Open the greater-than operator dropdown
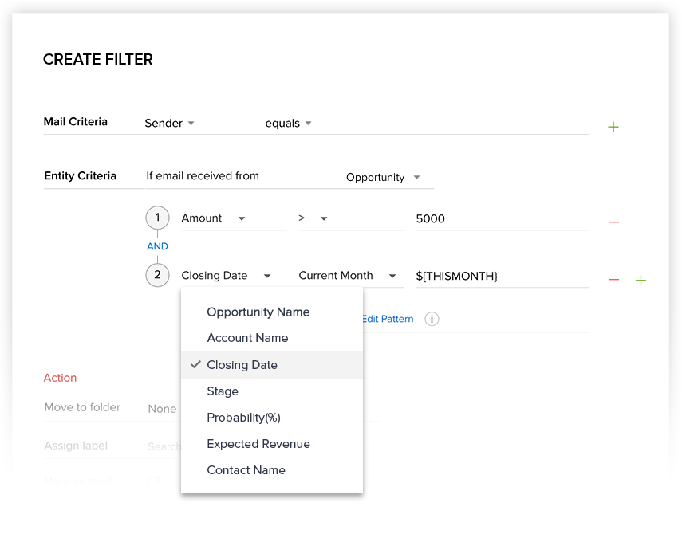 pyautogui.click(x=313, y=218)
